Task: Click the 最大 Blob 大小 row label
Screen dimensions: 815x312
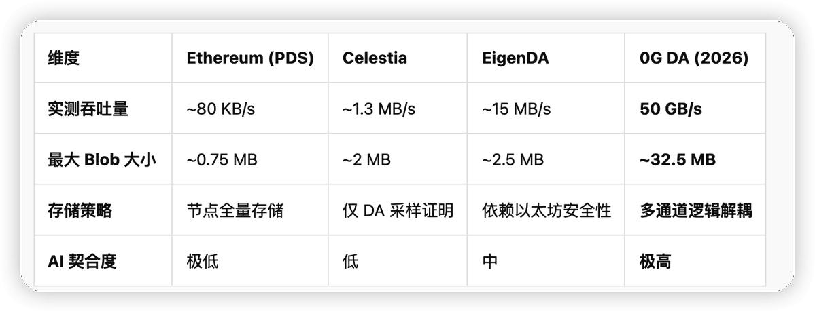Action: point(102,160)
